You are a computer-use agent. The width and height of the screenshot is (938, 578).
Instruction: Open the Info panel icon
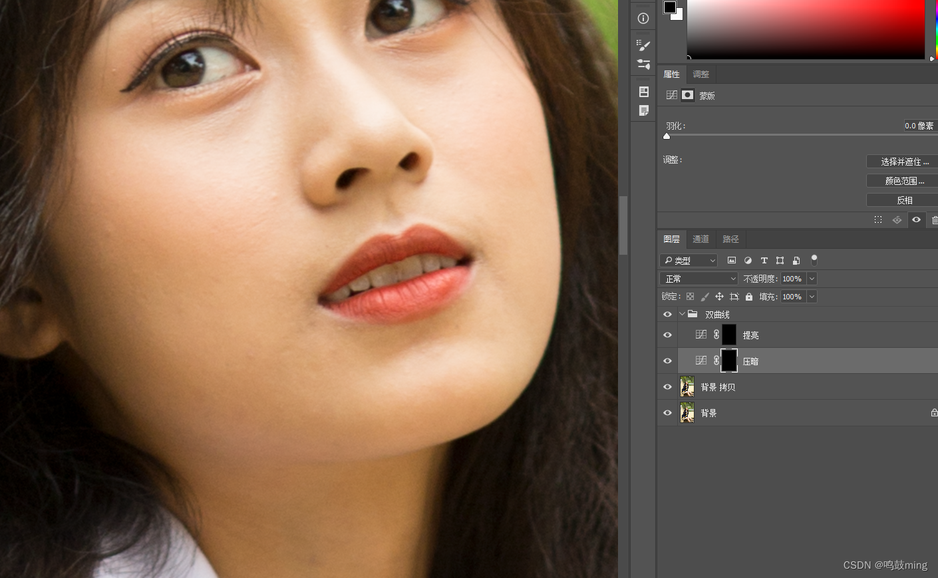643,18
